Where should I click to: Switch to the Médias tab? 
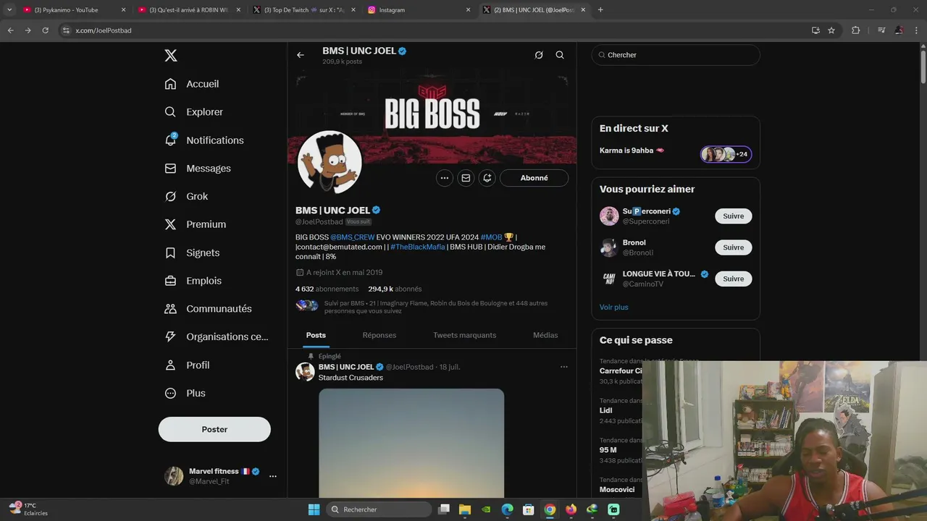coord(545,335)
